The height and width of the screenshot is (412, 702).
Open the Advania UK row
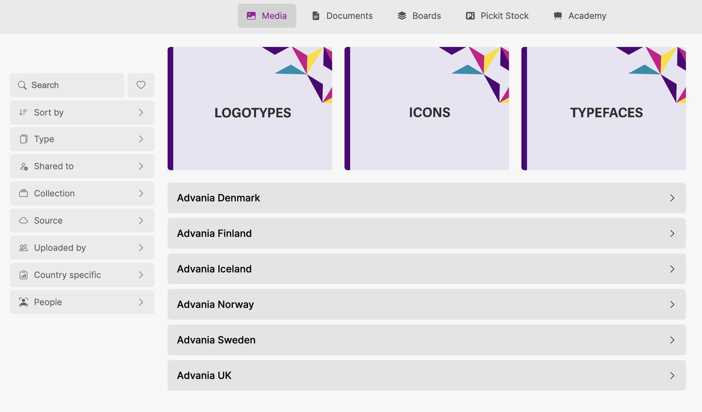coord(427,376)
